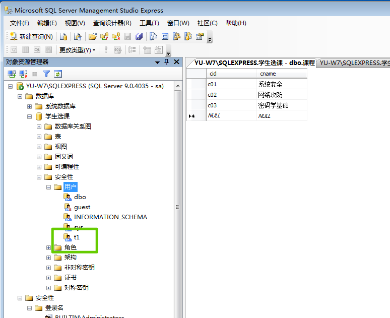Open the Registered Servers window icon
Screen dimensions: 390x318
click(153, 37)
